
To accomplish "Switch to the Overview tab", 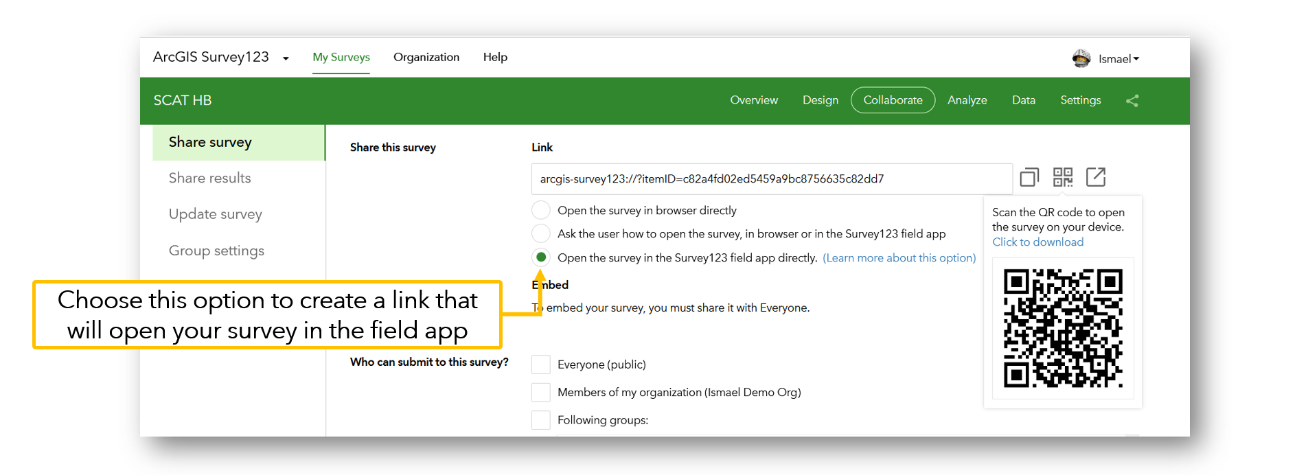I will (x=754, y=100).
